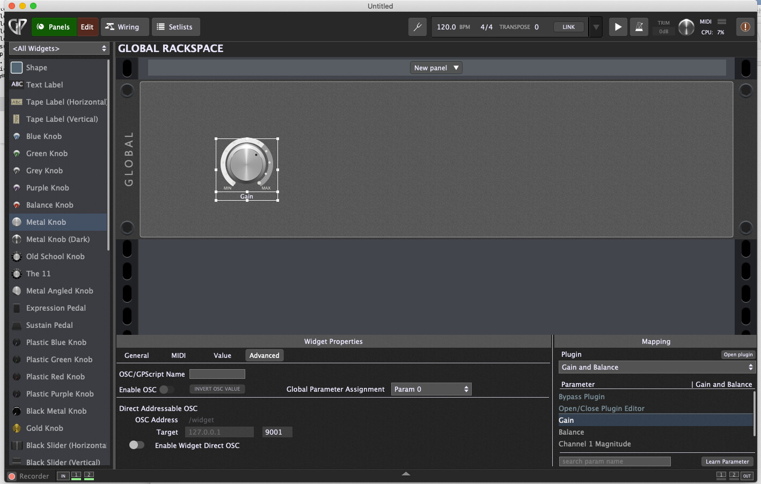Select Black Metal Knob widget
The image size is (761, 484).
(x=58, y=411)
